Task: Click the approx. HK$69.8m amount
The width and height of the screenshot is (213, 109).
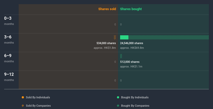Action: coord(132,48)
